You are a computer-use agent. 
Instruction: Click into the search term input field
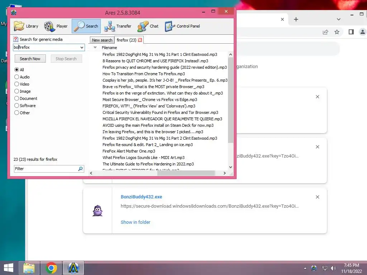pyautogui.click(x=46, y=47)
